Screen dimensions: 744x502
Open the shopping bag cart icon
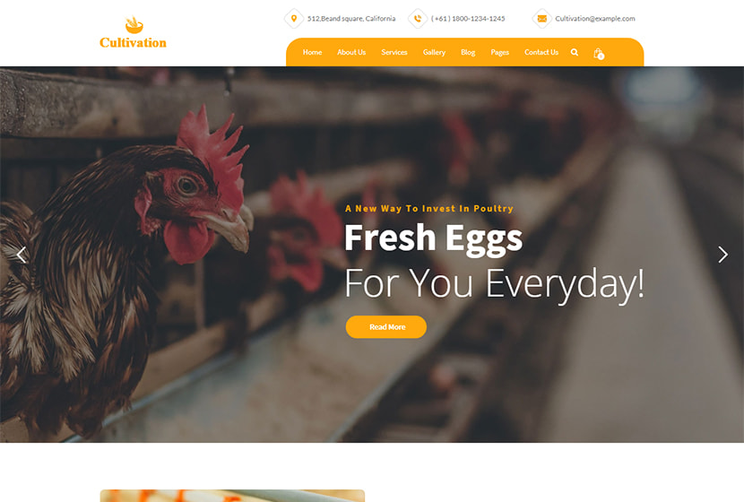[x=598, y=53]
